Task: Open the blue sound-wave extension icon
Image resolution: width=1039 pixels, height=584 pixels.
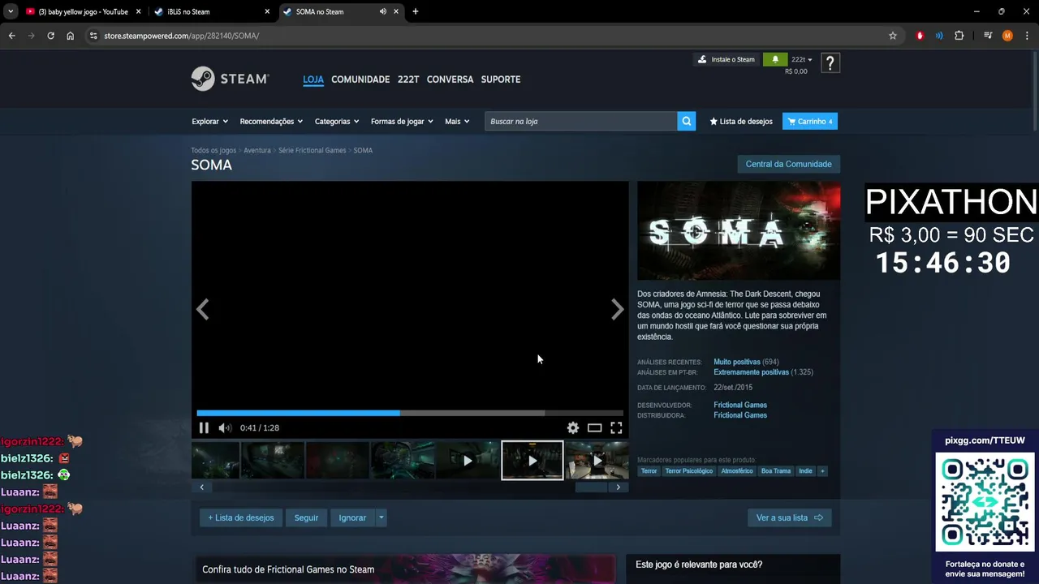Action: (939, 36)
